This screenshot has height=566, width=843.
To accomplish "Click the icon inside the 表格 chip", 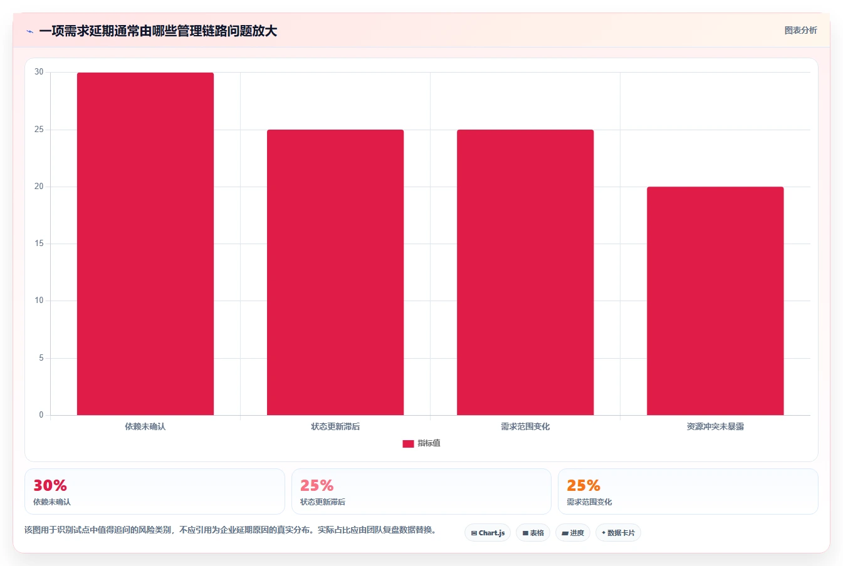I will click(x=525, y=533).
